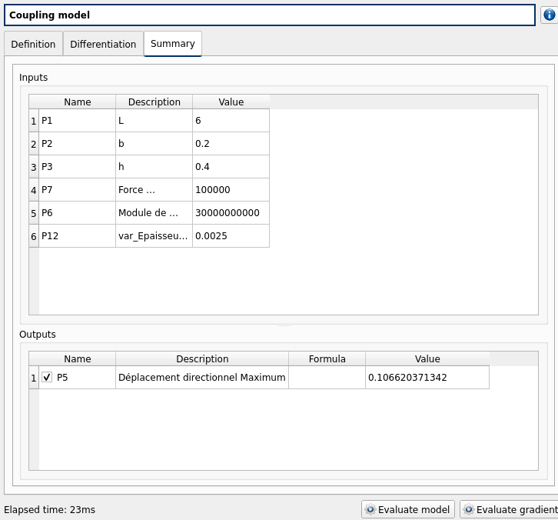Click the outputs Description column header

pos(202,359)
